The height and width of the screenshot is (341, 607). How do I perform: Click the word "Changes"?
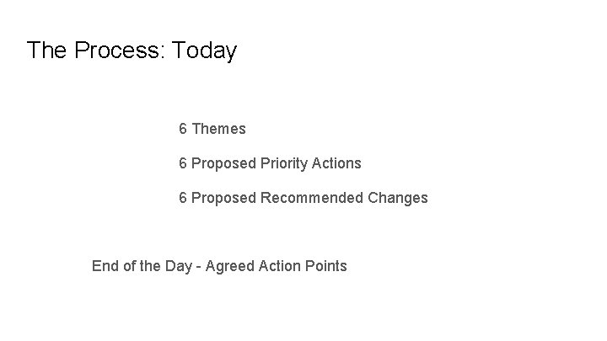point(398,198)
